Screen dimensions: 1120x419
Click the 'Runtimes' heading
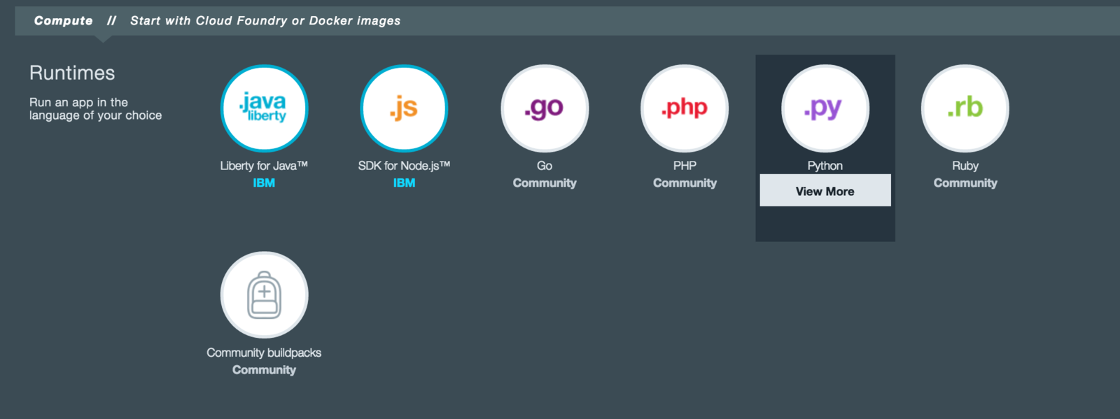72,73
